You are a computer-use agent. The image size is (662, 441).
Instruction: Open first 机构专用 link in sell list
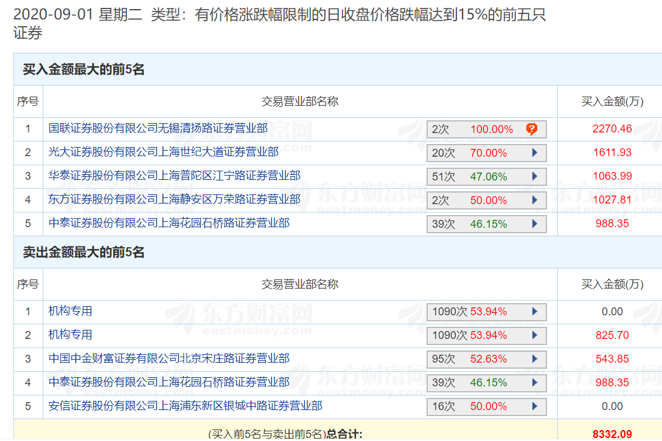click(70, 311)
